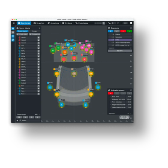Select the red sound object 1
This screenshot has width=168, height=168.
click(64, 59)
